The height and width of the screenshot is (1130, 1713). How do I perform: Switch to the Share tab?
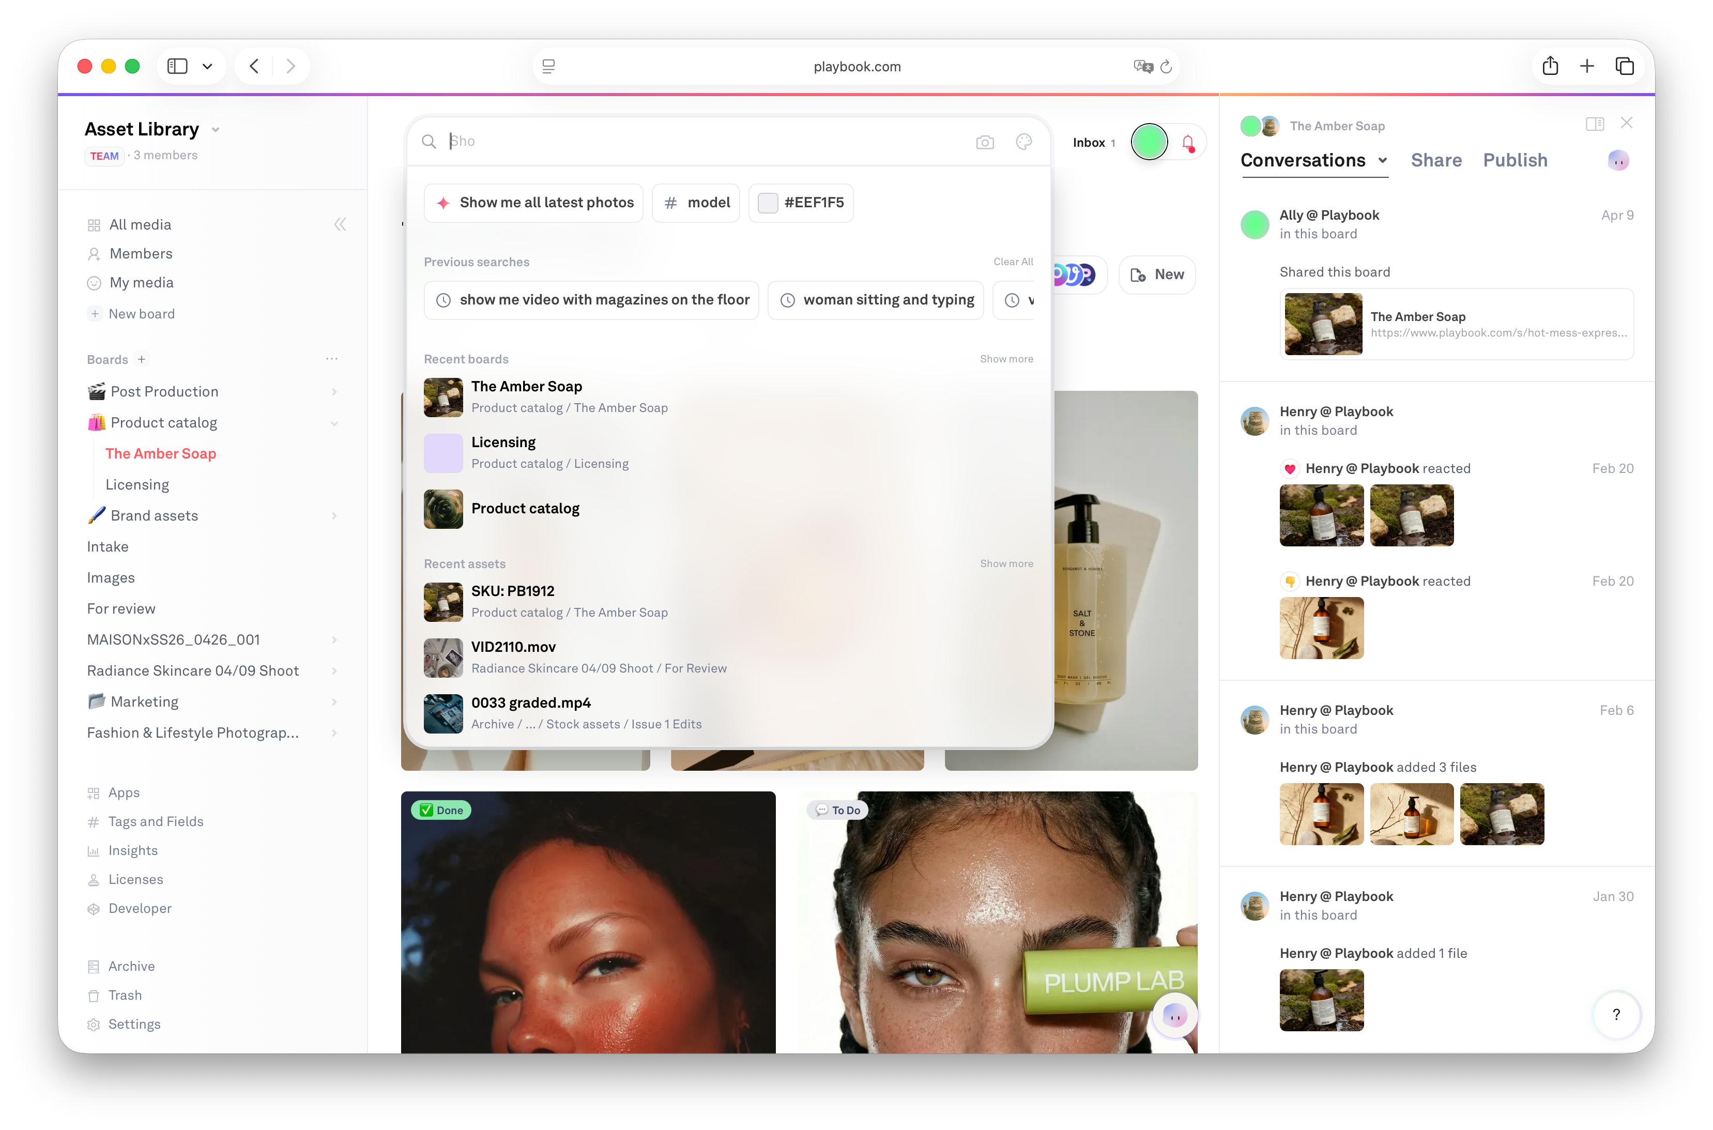pos(1435,160)
